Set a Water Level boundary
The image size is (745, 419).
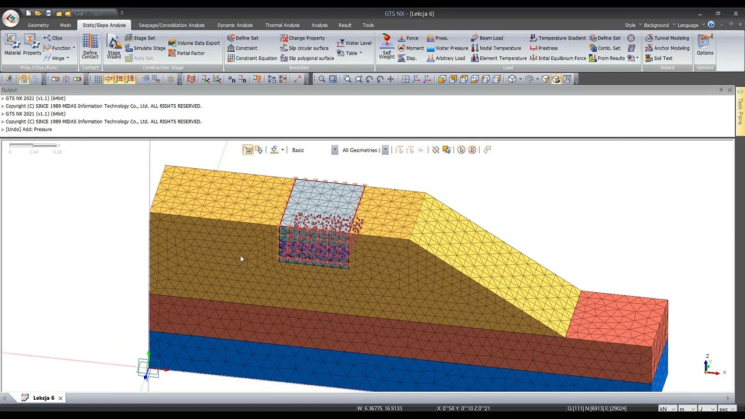point(354,43)
